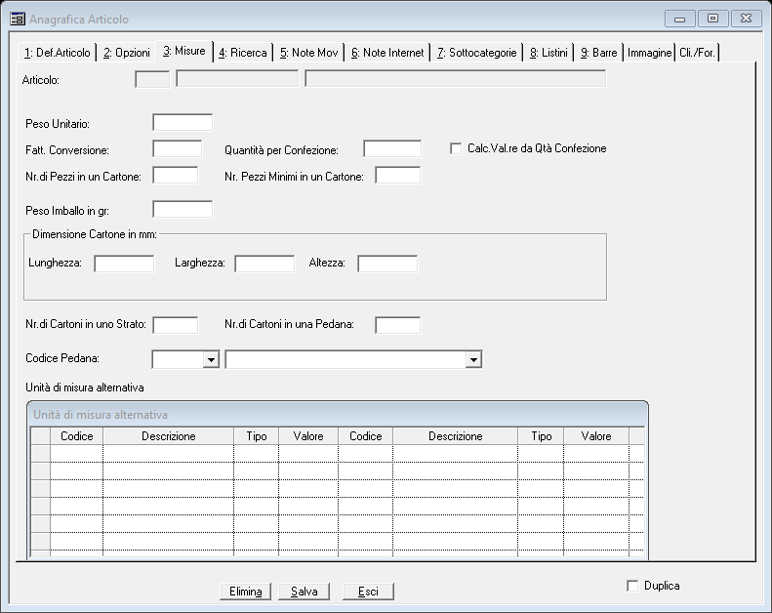
Task: Select the Peso Imballo in gr field
Action: 183,209
